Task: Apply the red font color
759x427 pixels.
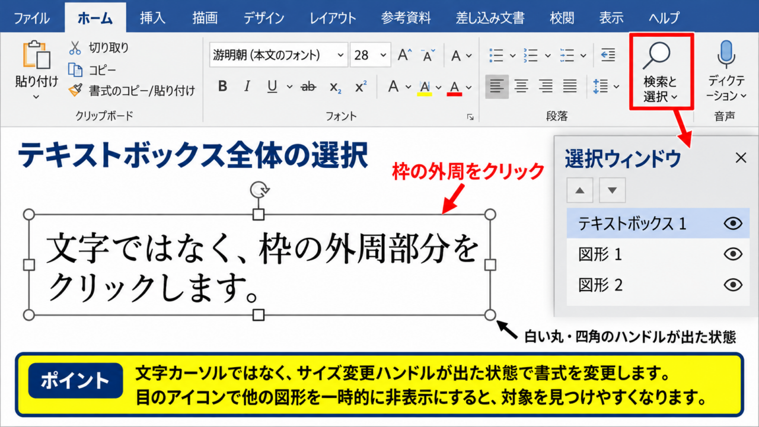Action: pyautogui.click(x=455, y=88)
